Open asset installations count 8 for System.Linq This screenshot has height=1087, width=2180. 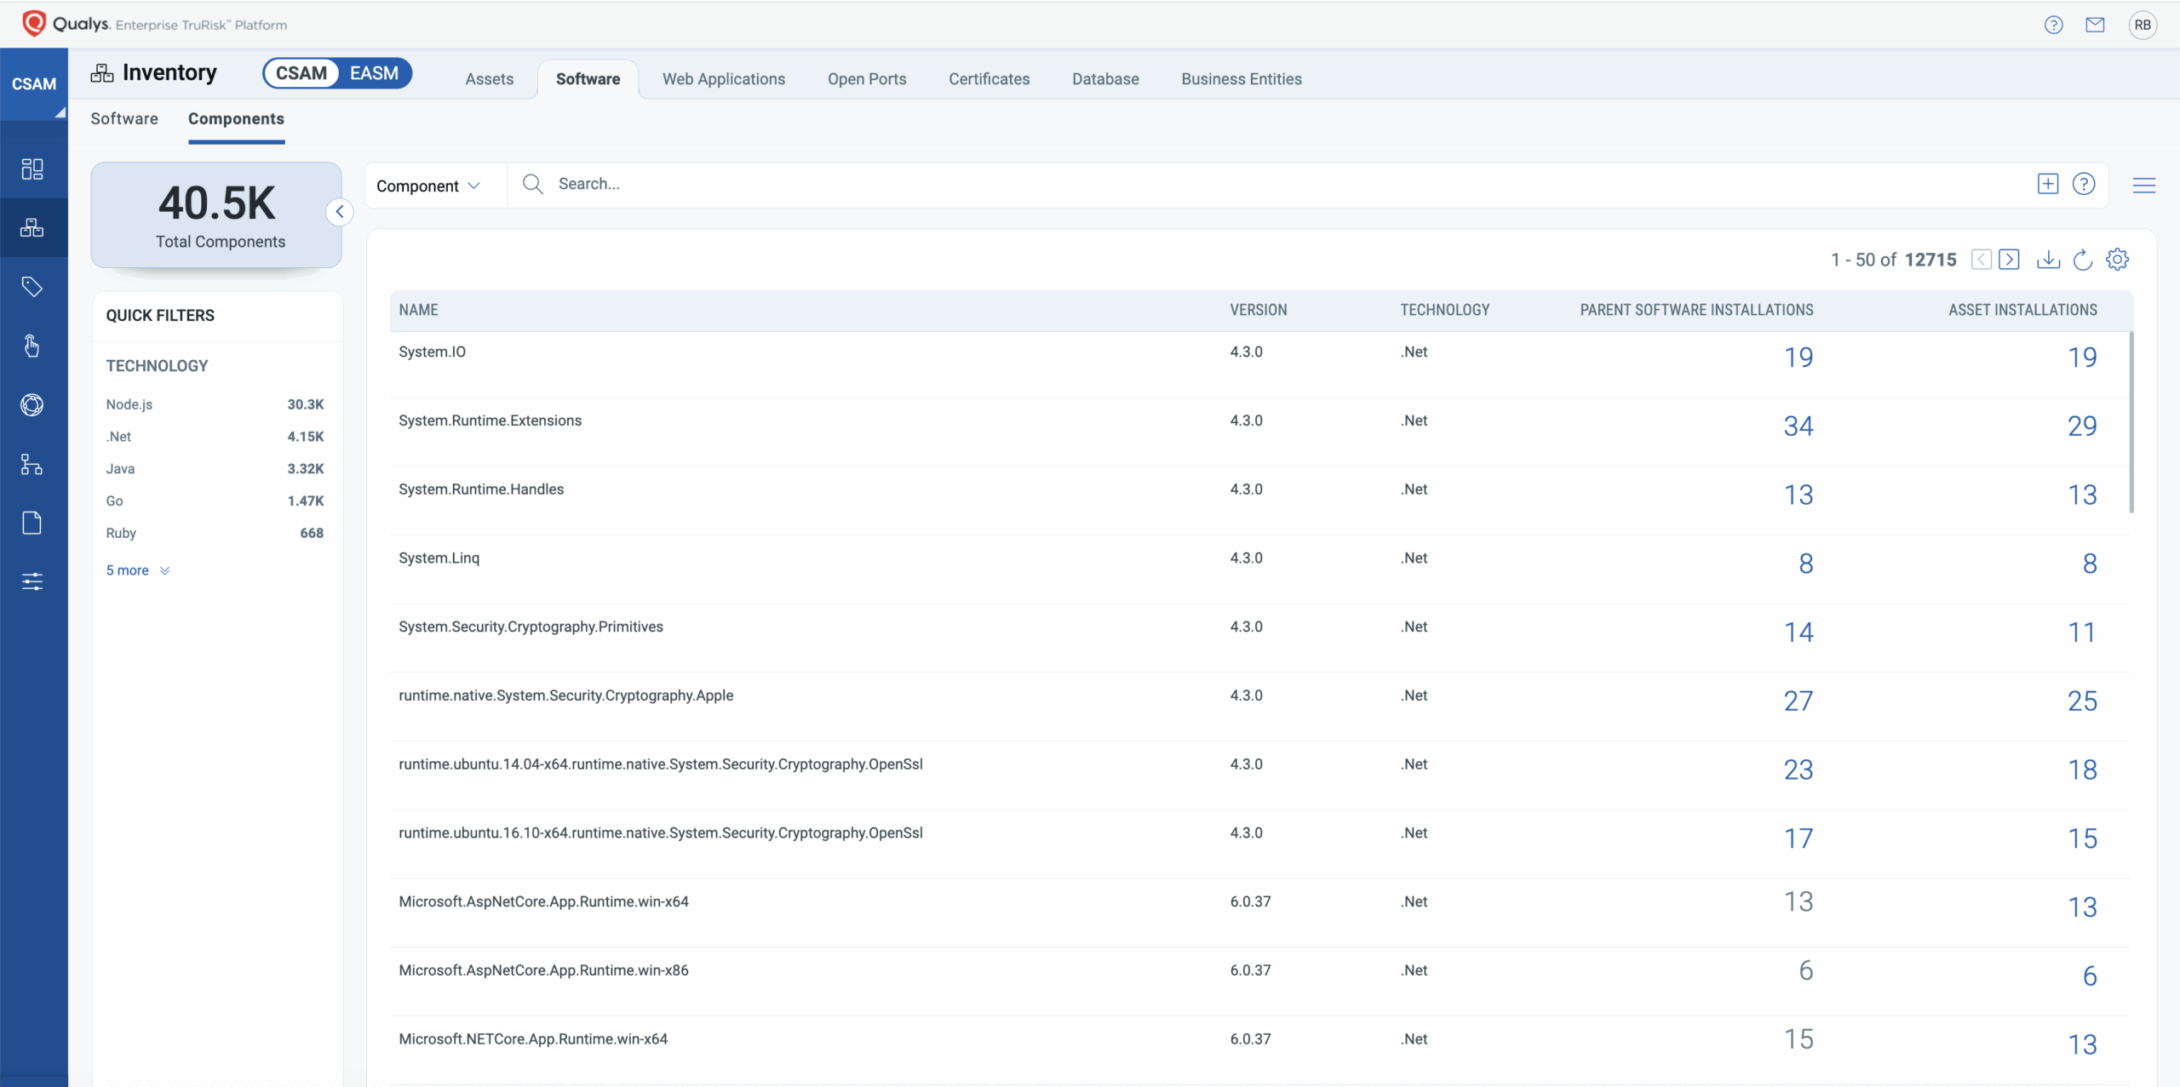2090,564
